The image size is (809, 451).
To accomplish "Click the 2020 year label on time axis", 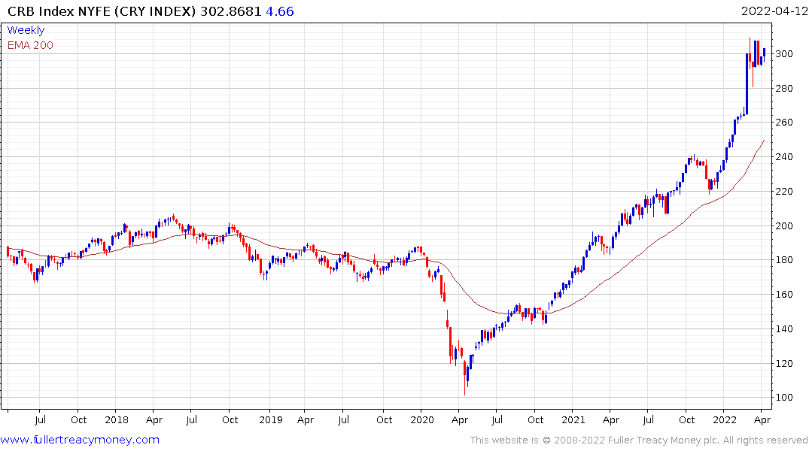I will click(x=422, y=420).
